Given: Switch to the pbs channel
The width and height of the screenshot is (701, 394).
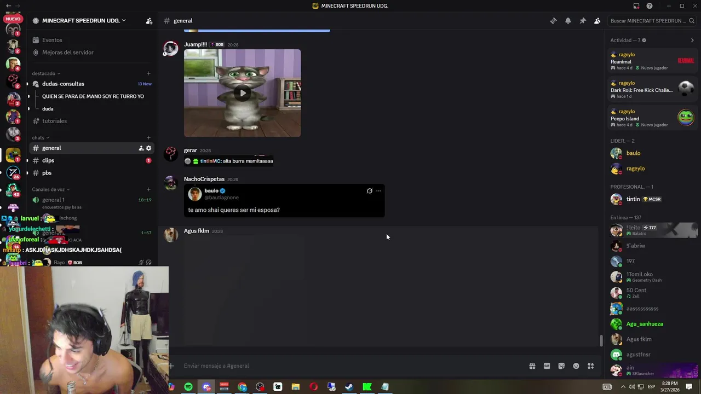Looking at the screenshot, I should tap(47, 173).
